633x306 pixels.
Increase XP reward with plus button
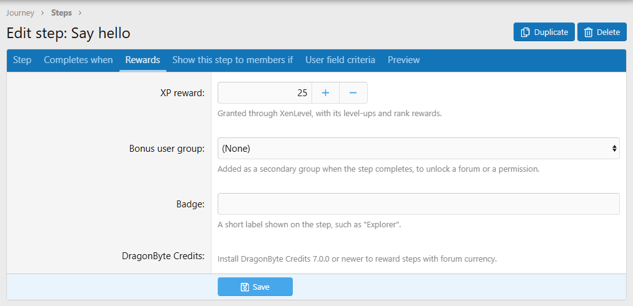[x=325, y=92]
